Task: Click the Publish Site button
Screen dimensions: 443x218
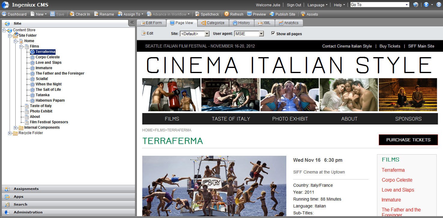Action: (x=282, y=14)
